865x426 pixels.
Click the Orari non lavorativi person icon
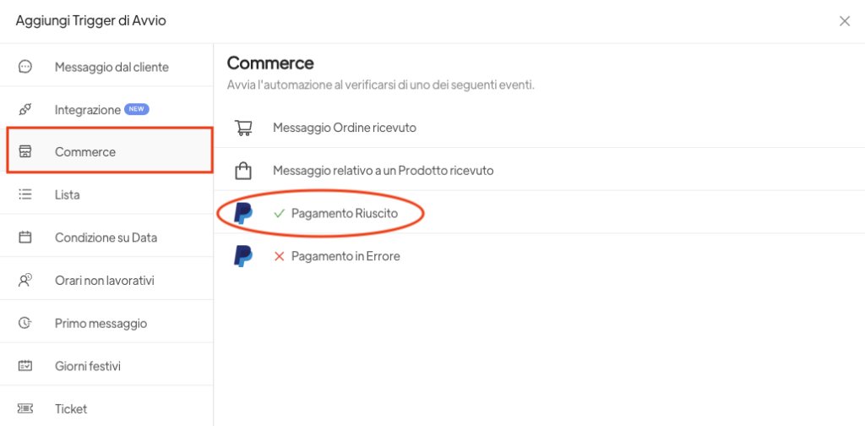pos(25,280)
